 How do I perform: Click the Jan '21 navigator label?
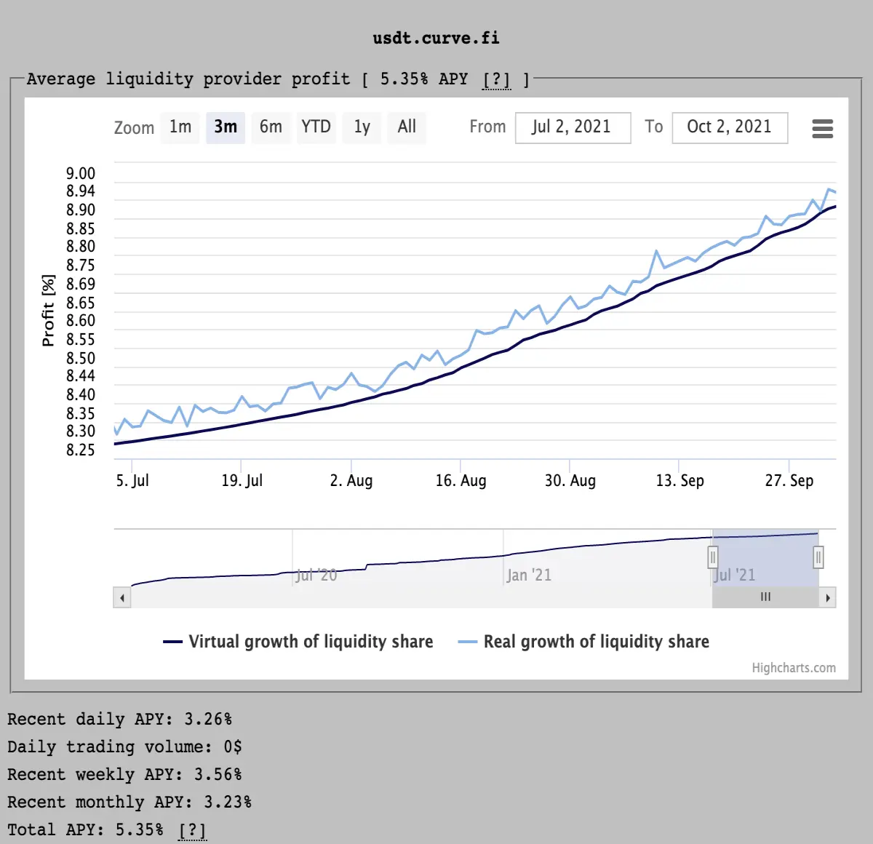(x=529, y=576)
